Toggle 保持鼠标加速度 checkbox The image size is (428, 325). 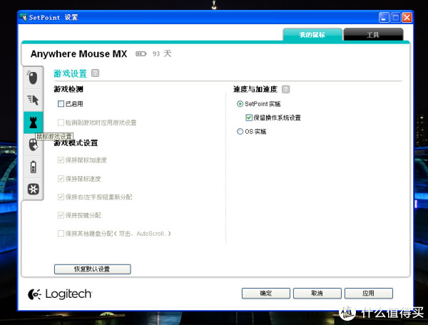point(61,160)
